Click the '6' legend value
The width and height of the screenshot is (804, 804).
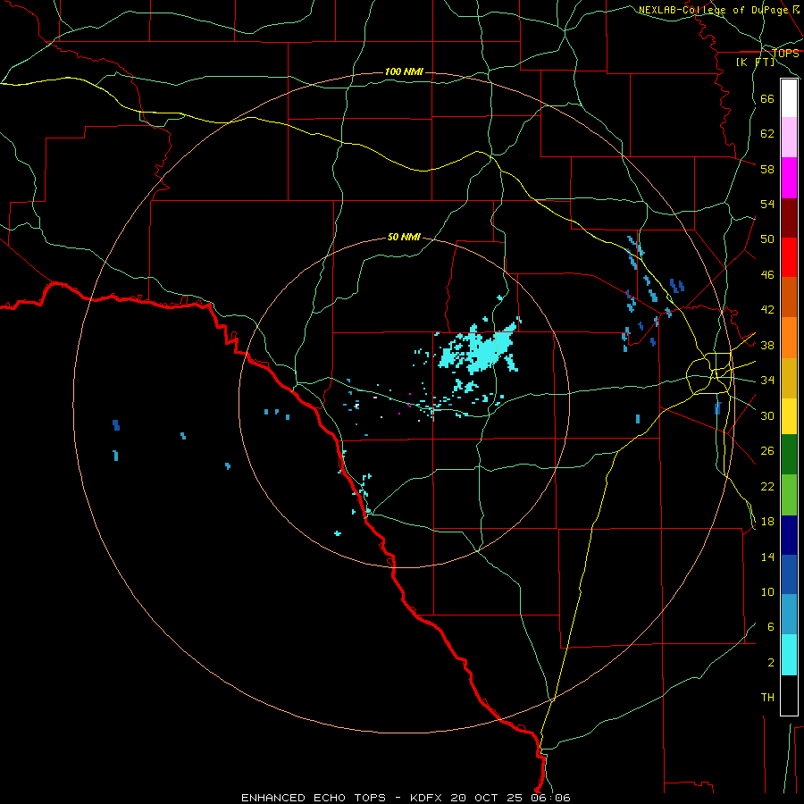click(x=771, y=627)
